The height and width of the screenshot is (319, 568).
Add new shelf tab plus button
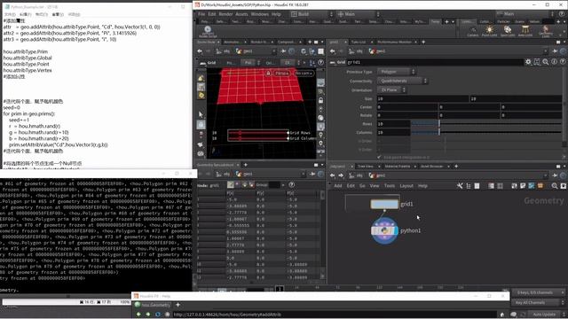click(x=446, y=21)
